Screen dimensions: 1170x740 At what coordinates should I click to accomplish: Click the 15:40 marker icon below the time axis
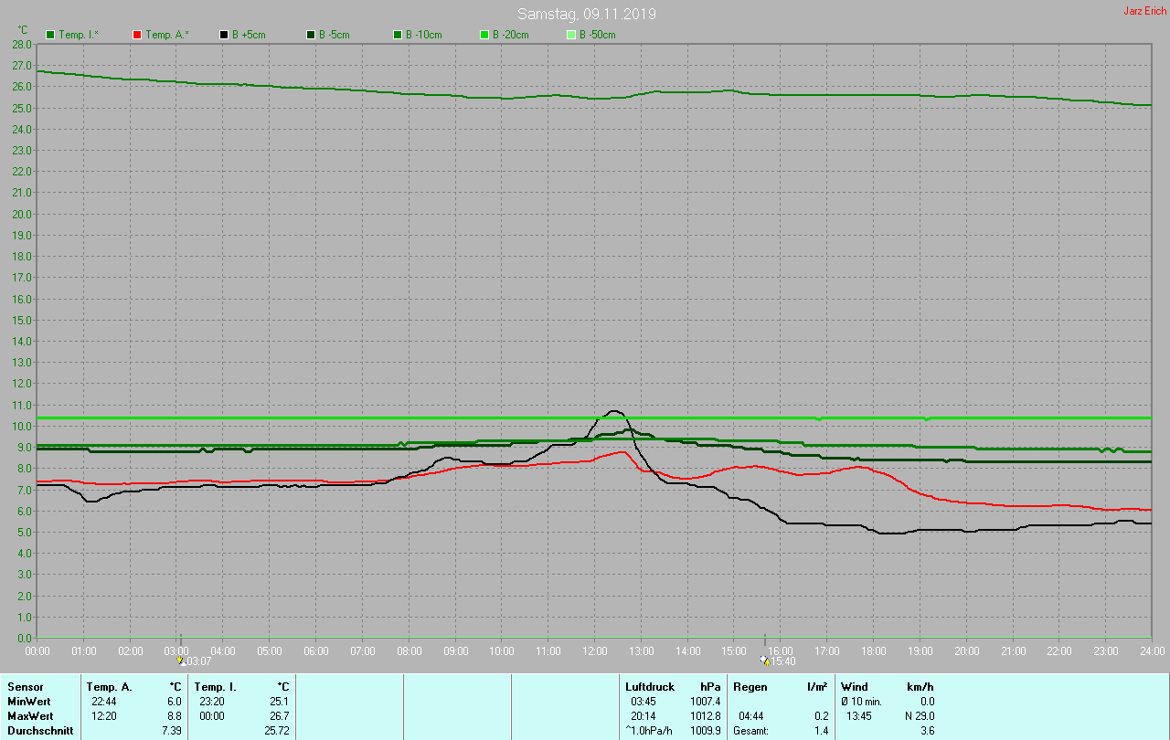(x=765, y=660)
